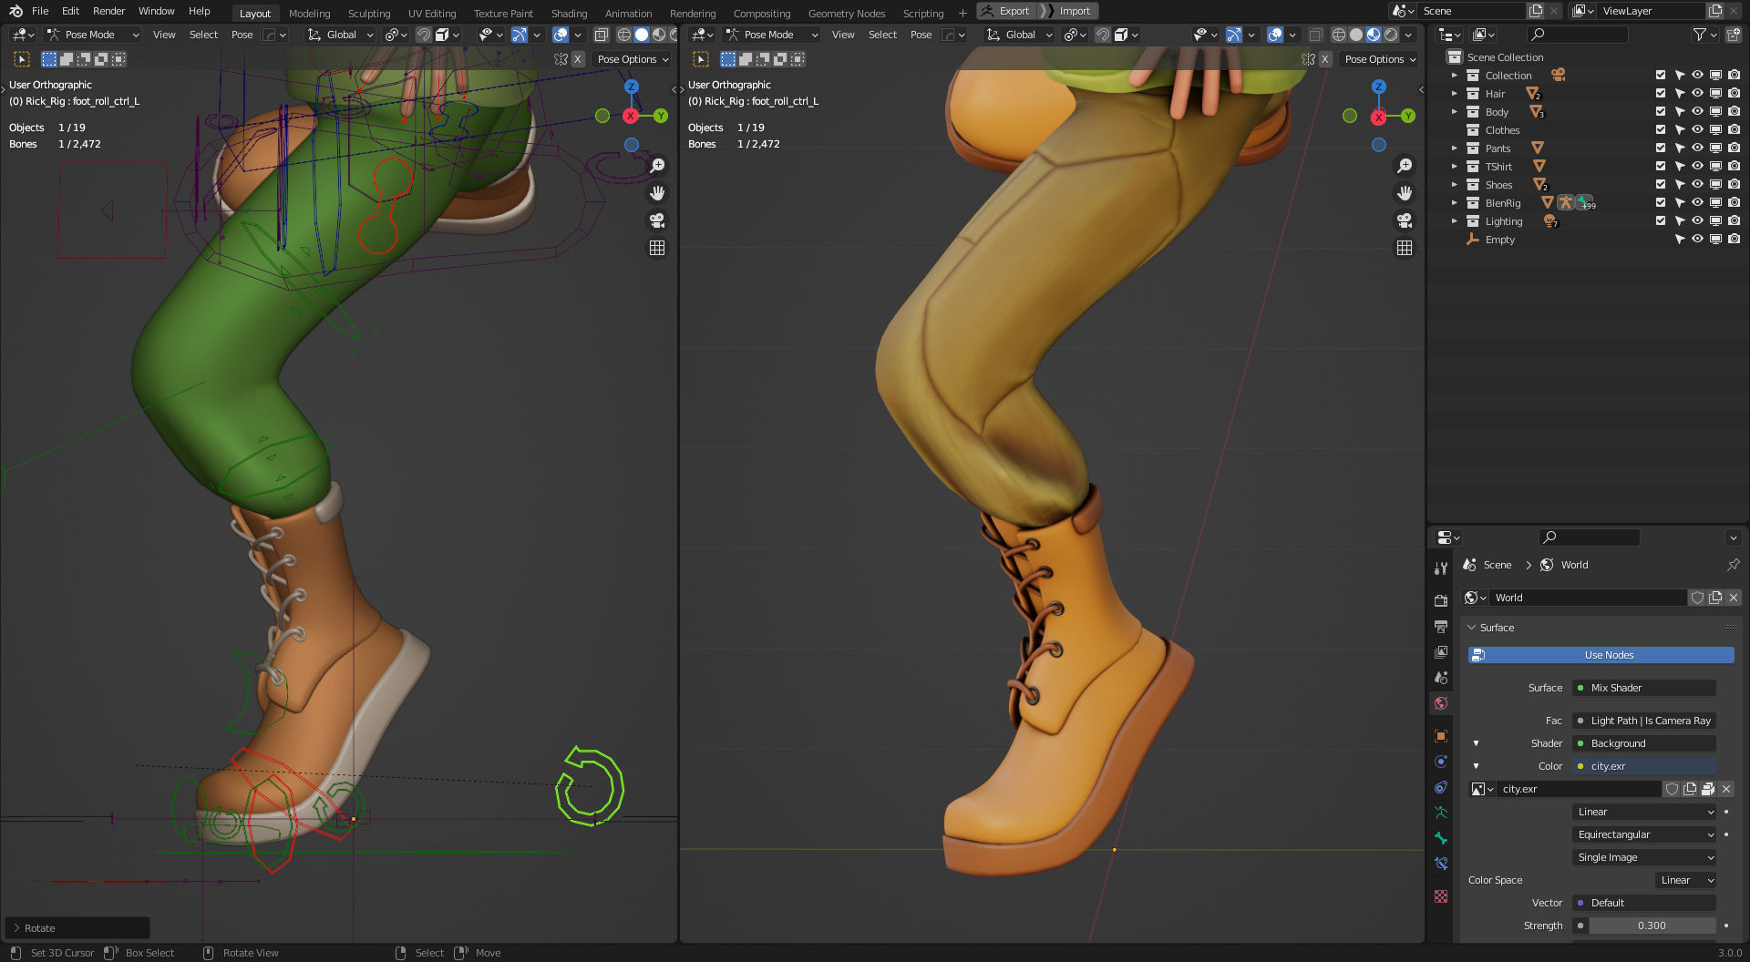Open the Color Space Linear dropdown

coord(1686,880)
